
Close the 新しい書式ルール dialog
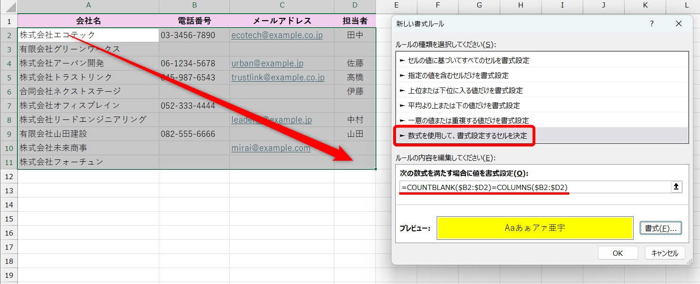click(679, 24)
